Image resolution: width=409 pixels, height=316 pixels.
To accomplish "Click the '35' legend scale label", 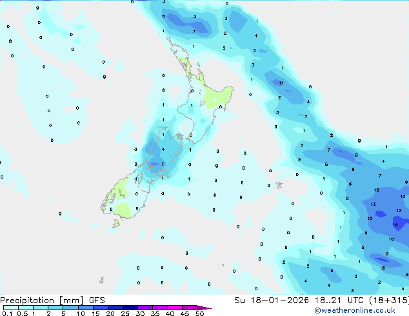I will click(x=155, y=313).
